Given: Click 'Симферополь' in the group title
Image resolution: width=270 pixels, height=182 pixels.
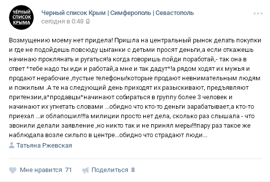Looking at the screenshot, I should [130, 13].
